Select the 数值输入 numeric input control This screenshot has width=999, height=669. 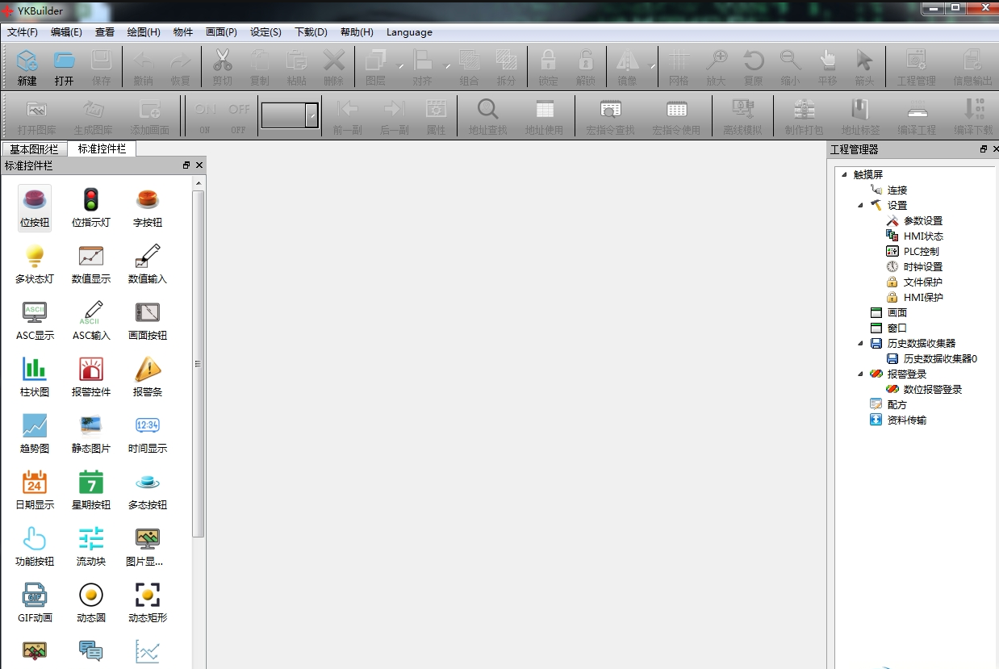point(148,264)
